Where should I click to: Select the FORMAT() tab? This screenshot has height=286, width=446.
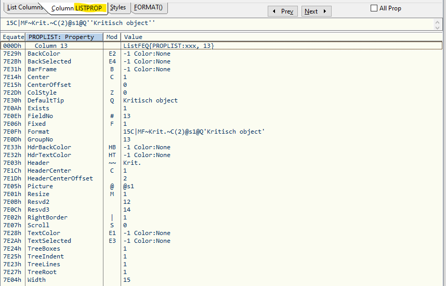click(148, 8)
